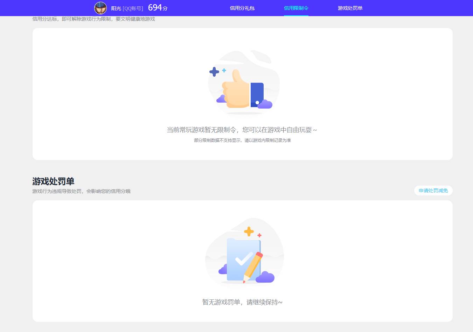Click the 阳光 user avatar icon
This screenshot has height=332, width=473.
[100, 8]
